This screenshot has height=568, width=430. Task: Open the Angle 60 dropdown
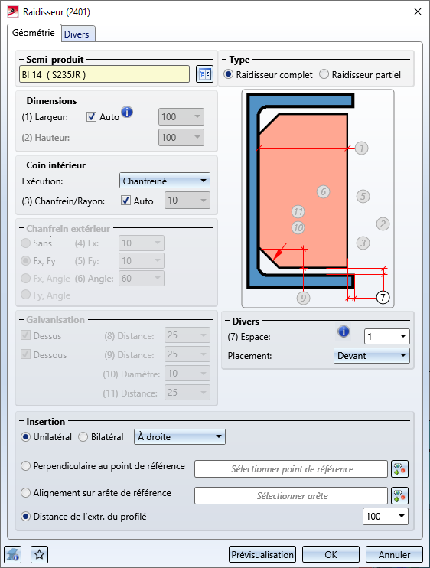point(141,278)
